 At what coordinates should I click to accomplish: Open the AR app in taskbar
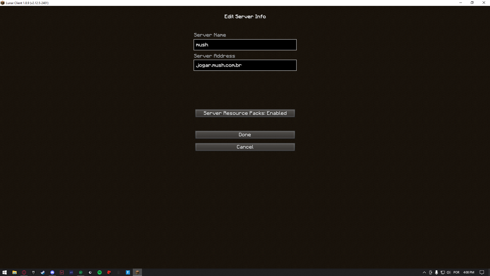(71, 272)
